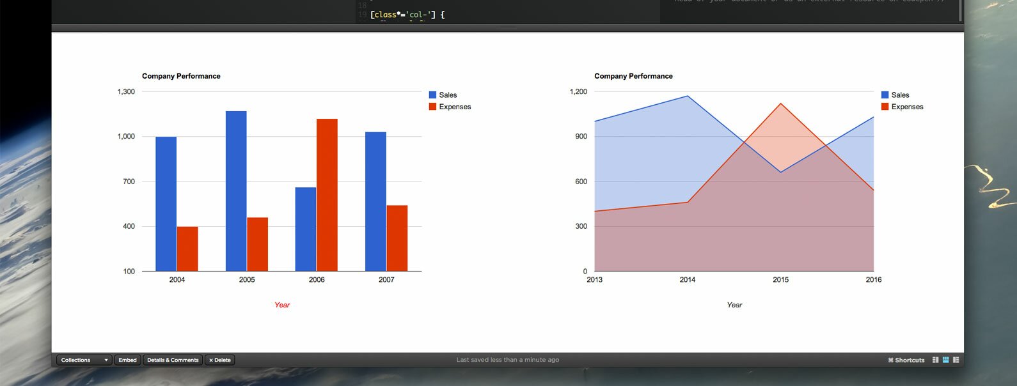This screenshot has height=386, width=1017.
Task: Open Details & Comments
Action: tap(173, 360)
